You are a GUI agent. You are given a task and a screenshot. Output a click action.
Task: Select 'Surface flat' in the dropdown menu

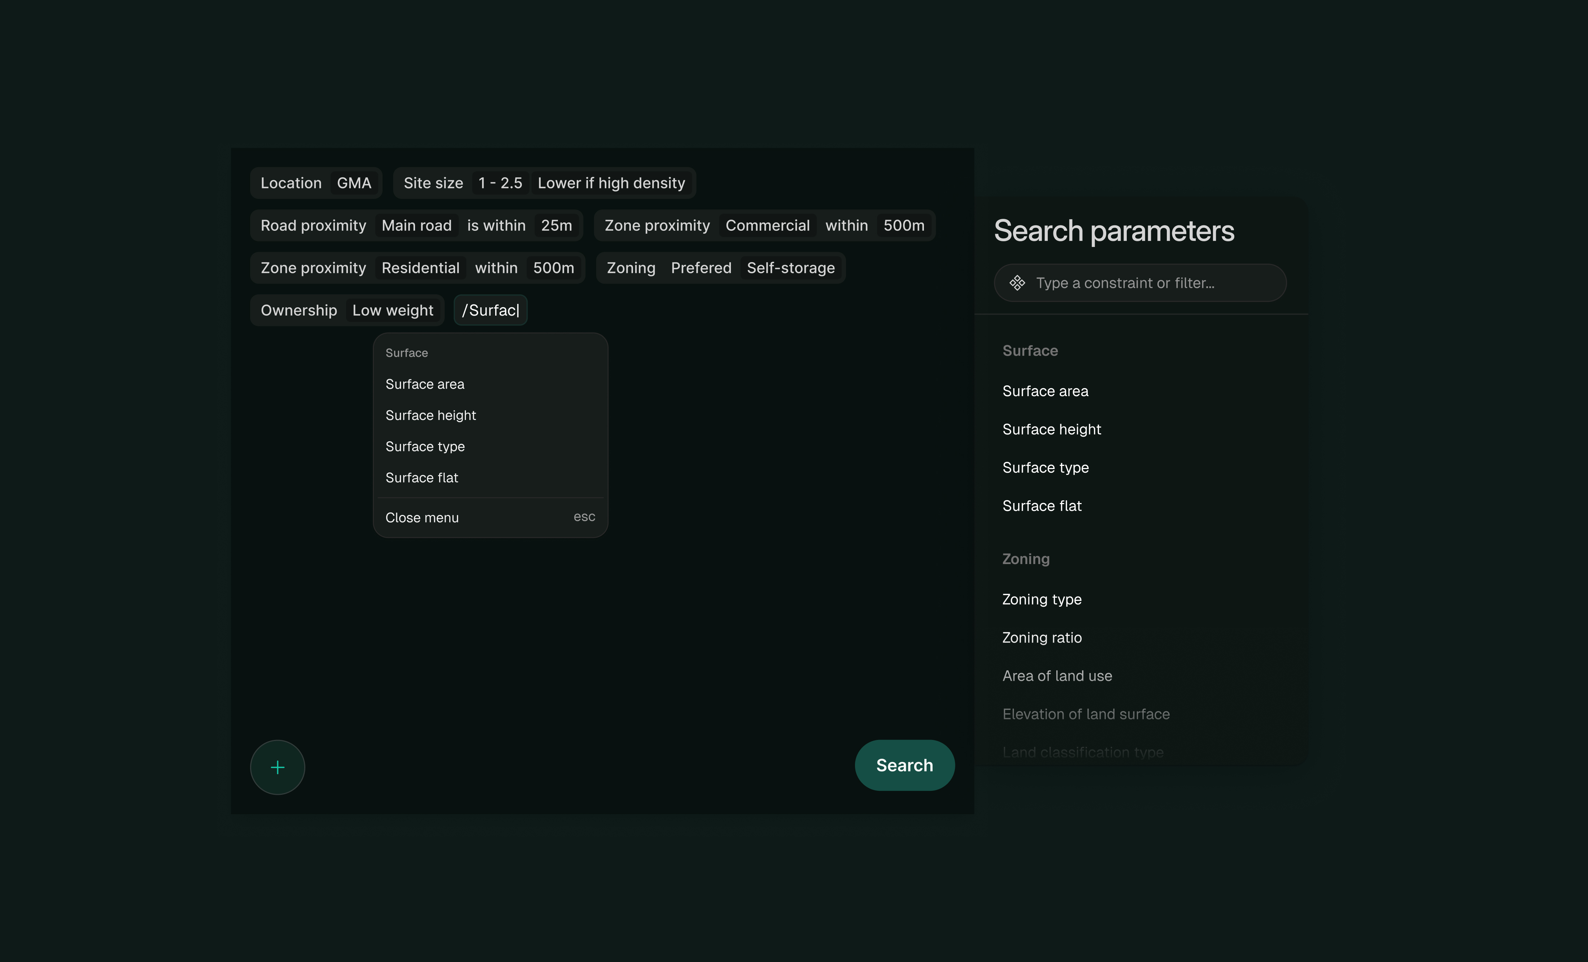[490, 478]
